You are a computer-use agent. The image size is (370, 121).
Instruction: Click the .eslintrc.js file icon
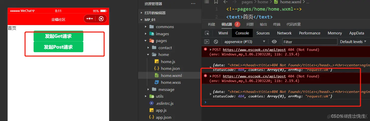pos(152,103)
